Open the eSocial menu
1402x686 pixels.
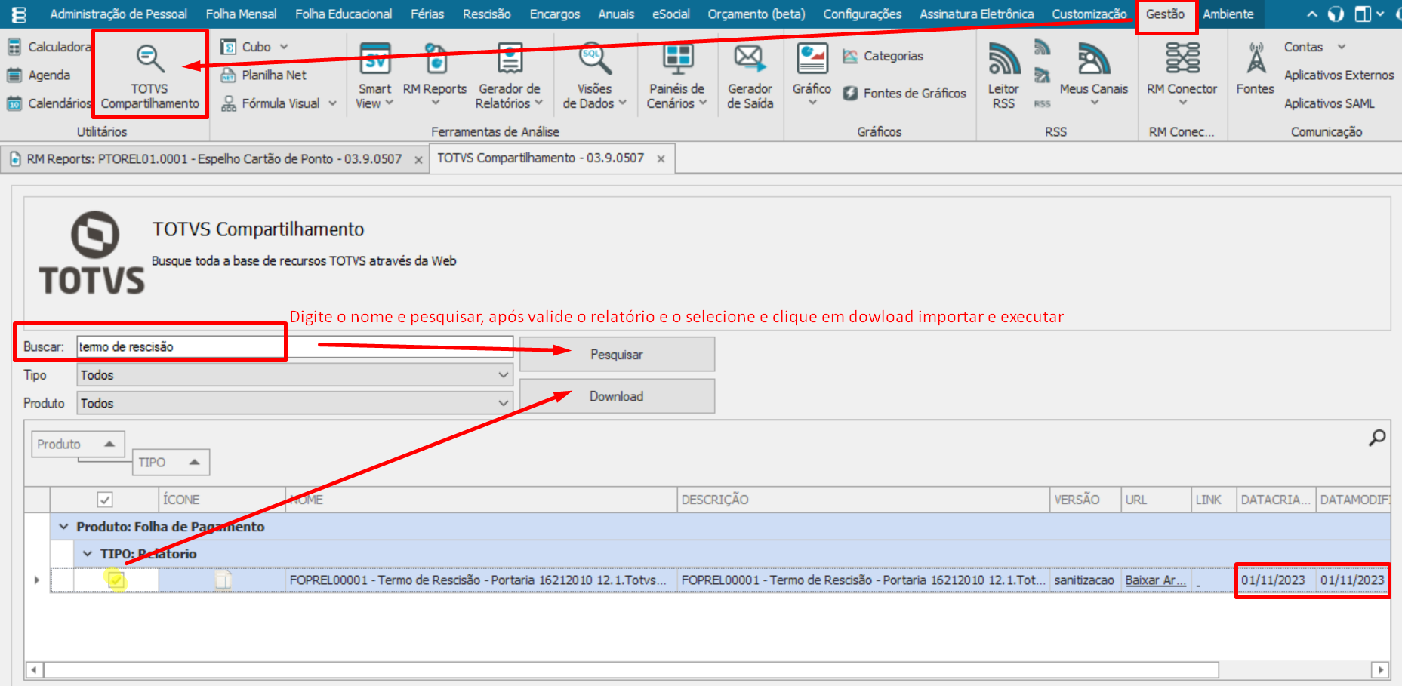[670, 14]
